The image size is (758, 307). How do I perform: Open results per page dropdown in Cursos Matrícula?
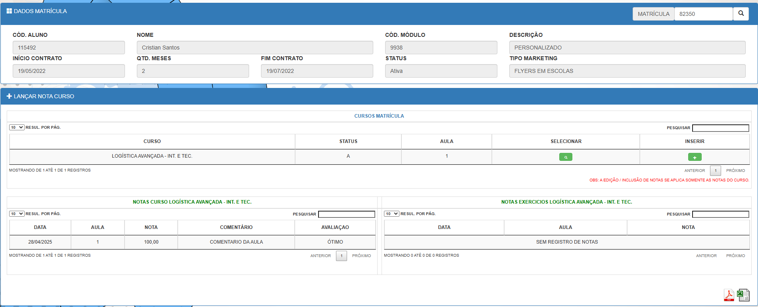(17, 128)
